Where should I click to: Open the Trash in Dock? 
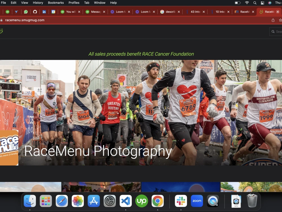point(252,201)
